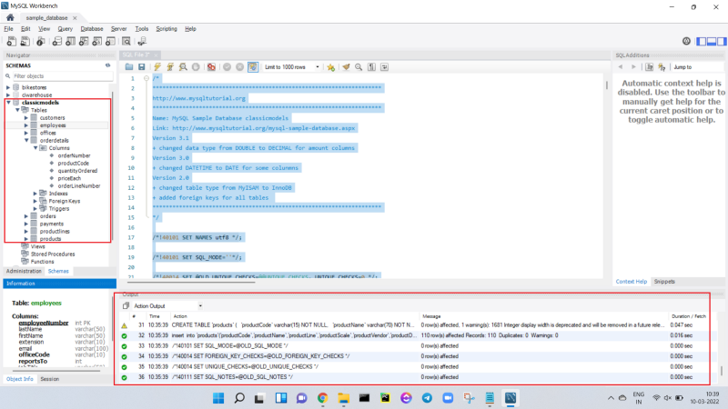Collapse the Tables node
Viewport: 728px width, 409px height.
[x=17, y=110]
